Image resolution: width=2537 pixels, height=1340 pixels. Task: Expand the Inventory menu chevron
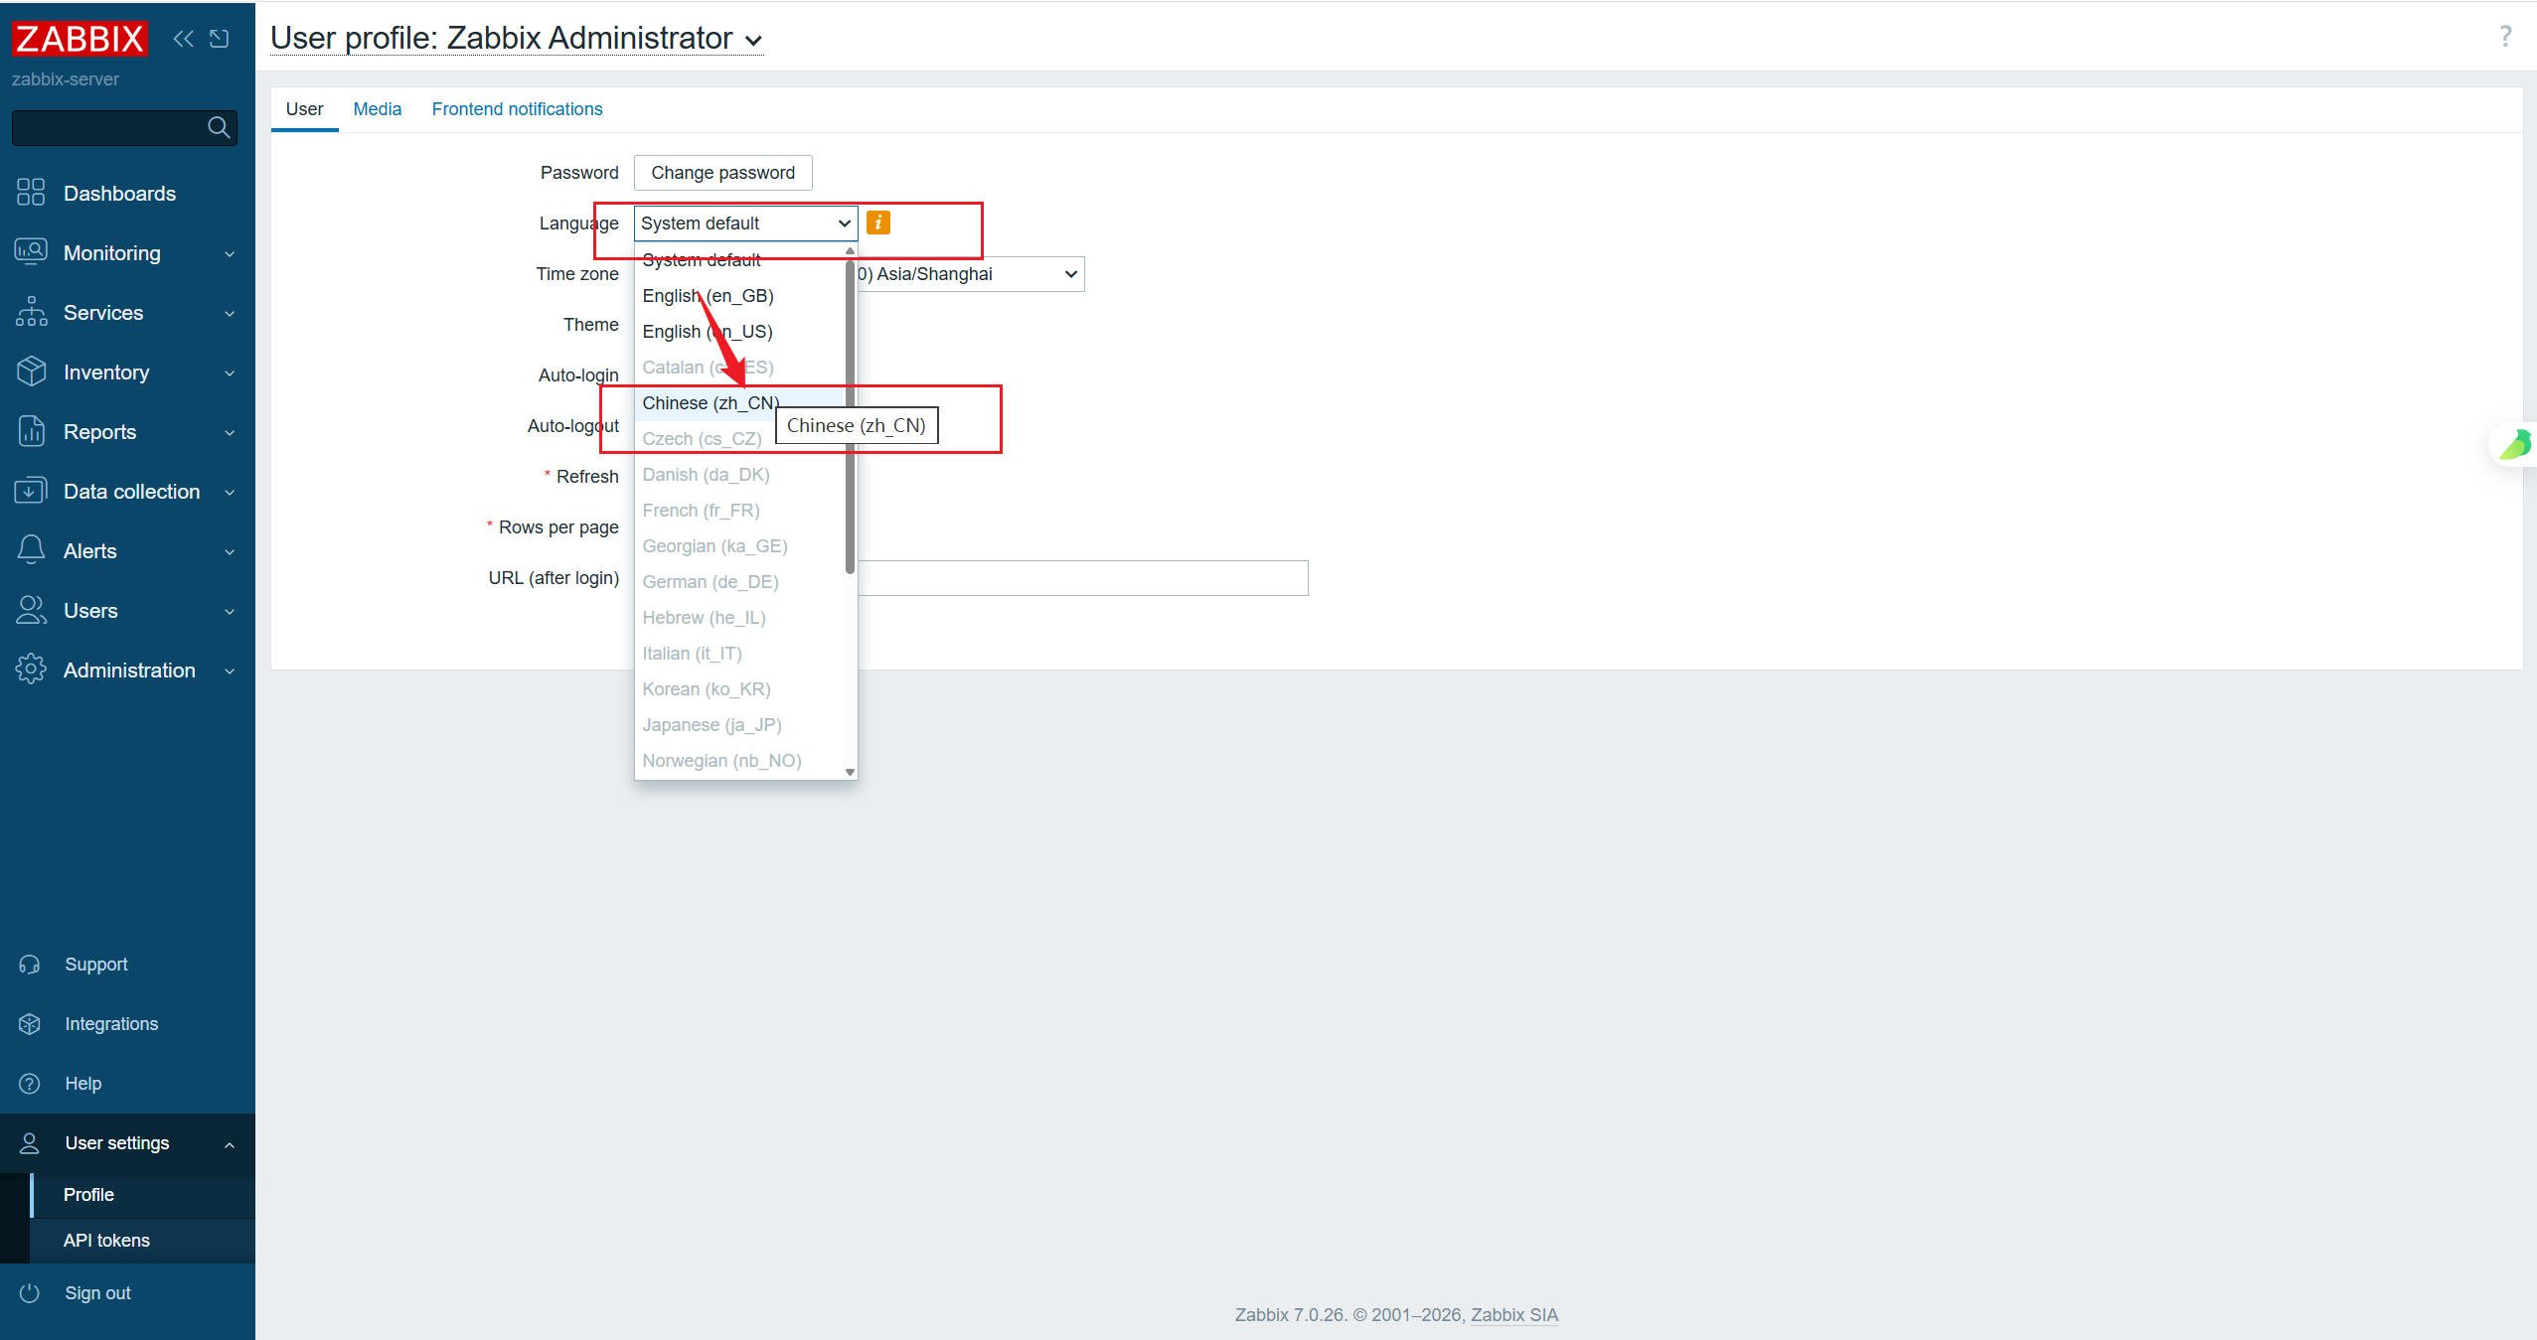[230, 372]
